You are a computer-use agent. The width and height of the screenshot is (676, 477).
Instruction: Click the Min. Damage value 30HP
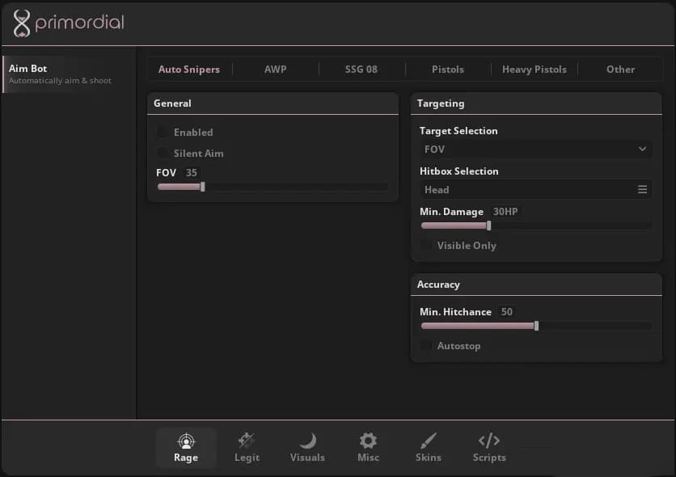tap(505, 212)
